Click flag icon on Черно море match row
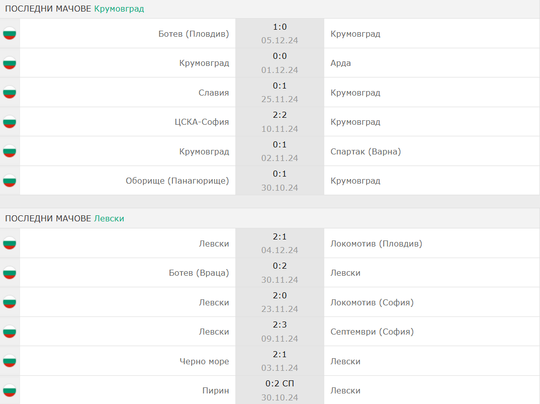This screenshot has width=540, height=404. (x=10, y=361)
